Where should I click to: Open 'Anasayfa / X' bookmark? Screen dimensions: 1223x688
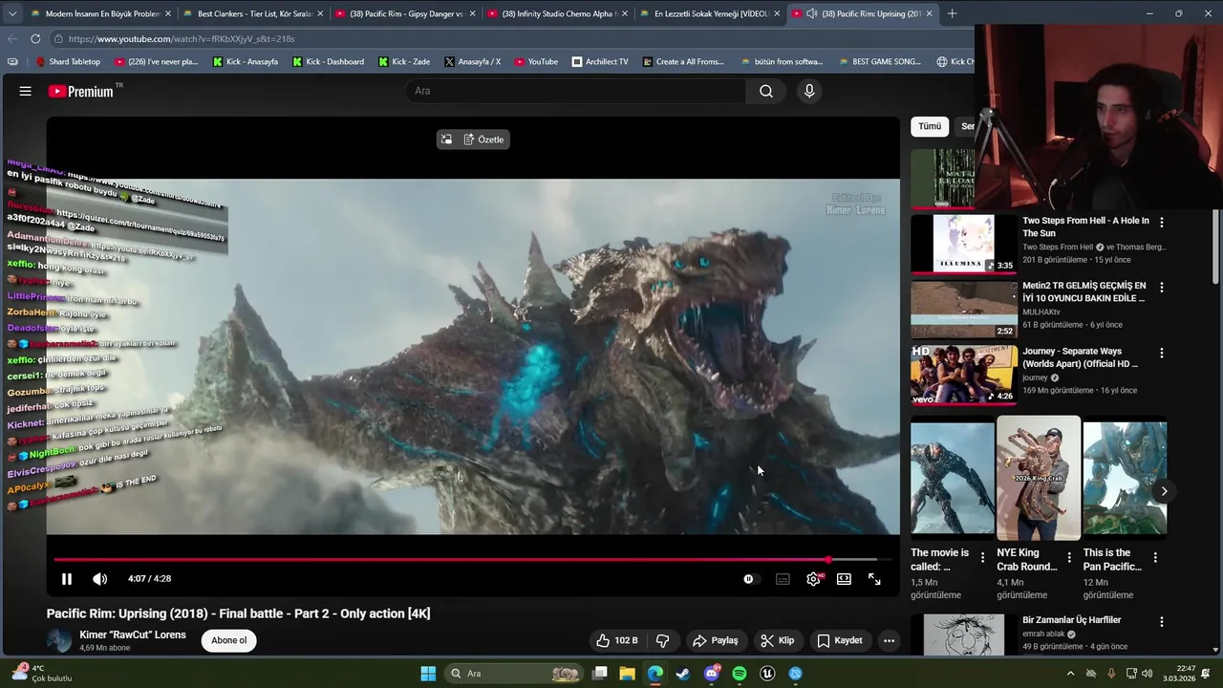(472, 61)
